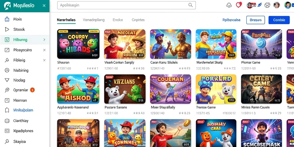This screenshot has height=147, width=294.
Task: Click the Applherenlo Keanand title
Action: (x=73, y=107)
